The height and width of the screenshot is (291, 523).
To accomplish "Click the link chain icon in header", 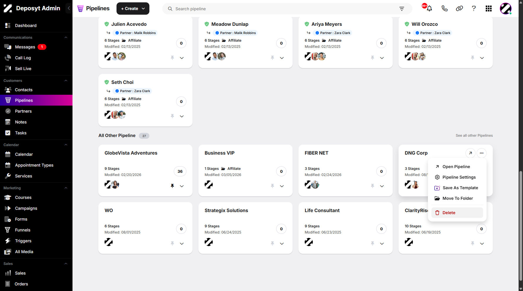I will (x=459, y=9).
